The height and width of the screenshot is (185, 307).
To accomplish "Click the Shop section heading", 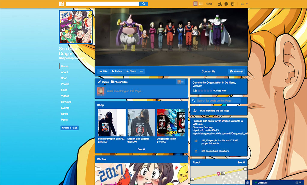I will (100, 105).
